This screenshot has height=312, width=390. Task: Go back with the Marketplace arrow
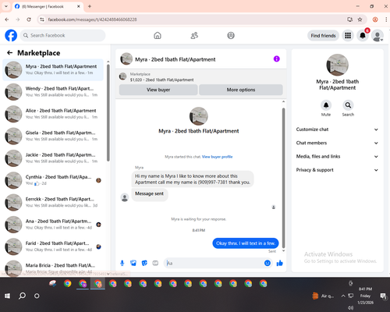pos(9,53)
